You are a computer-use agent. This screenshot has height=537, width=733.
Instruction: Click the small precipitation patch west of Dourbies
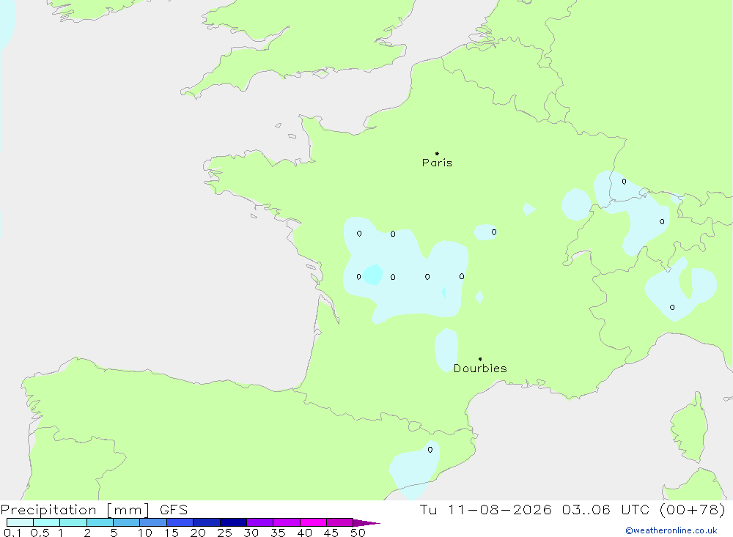coord(446,349)
